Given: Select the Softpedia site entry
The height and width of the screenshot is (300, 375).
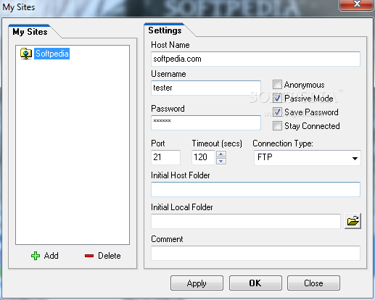Looking at the screenshot, I should (51, 54).
